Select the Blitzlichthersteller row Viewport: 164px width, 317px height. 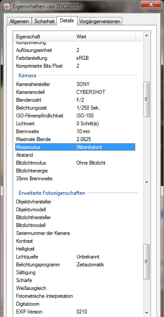(75, 217)
